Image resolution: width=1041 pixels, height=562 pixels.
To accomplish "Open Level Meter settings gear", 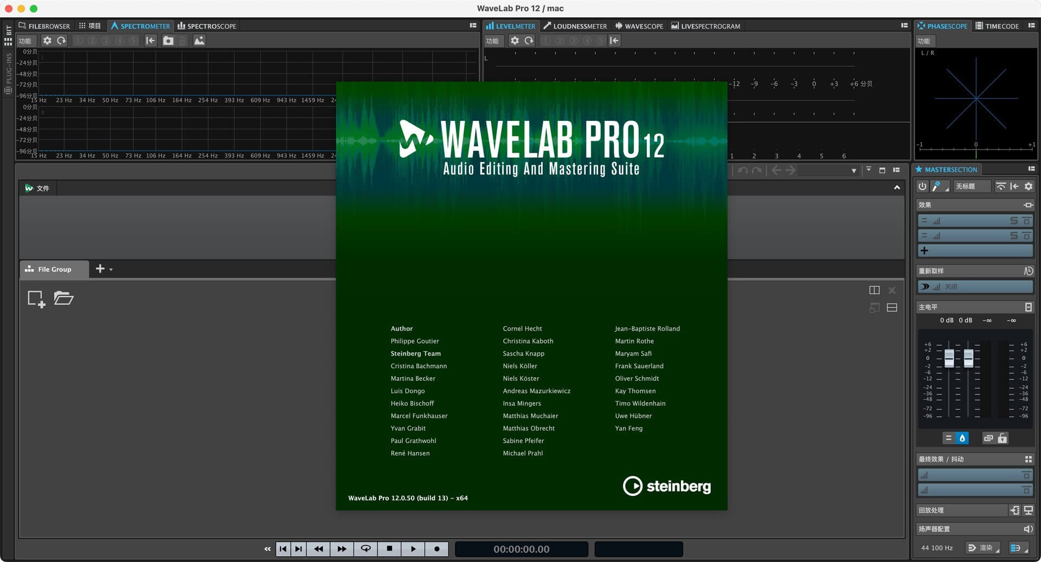I will (515, 41).
